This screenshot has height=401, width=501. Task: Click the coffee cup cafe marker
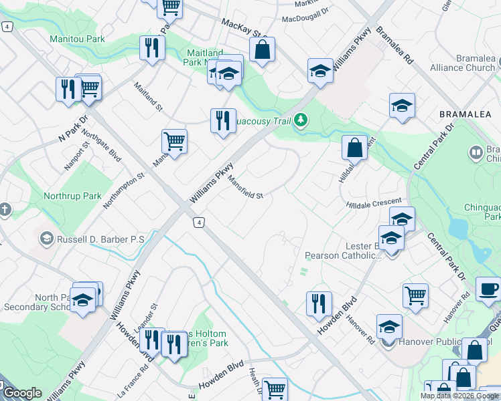tap(488, 291)
